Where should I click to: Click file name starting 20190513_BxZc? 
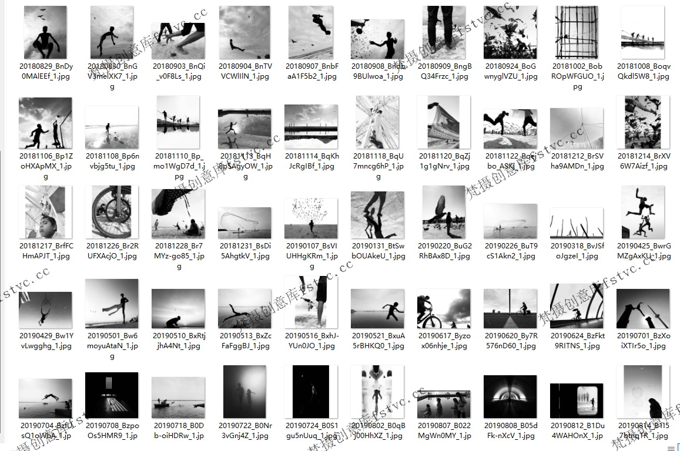pyautogui.click(x=246, y=341)
